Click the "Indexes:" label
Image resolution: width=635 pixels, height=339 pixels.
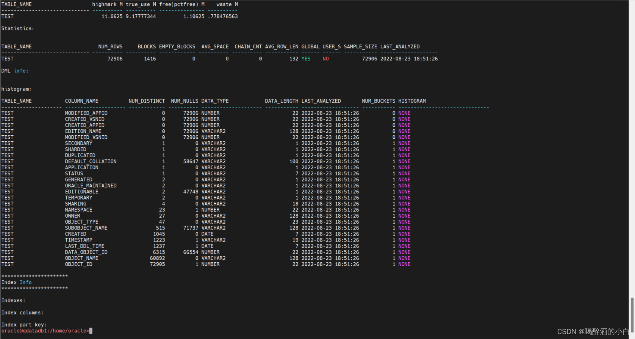pos(13,301)
